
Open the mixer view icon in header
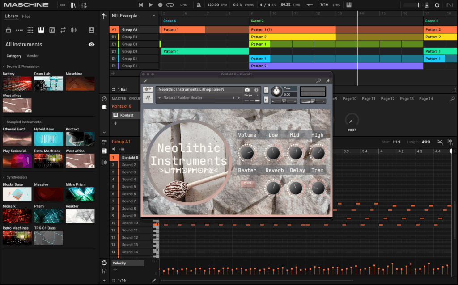(x=84, y=5)
